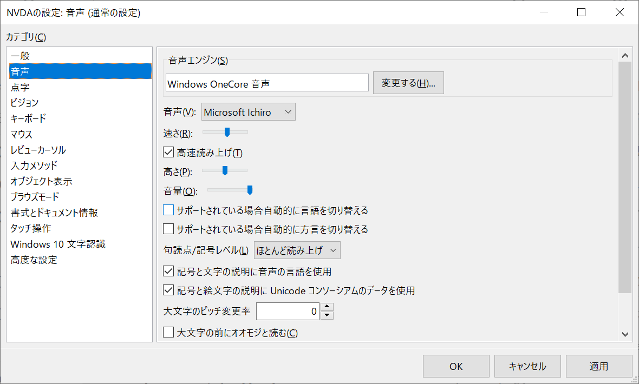Select the 点字 category in the sidebar

(x=22, y=87)
